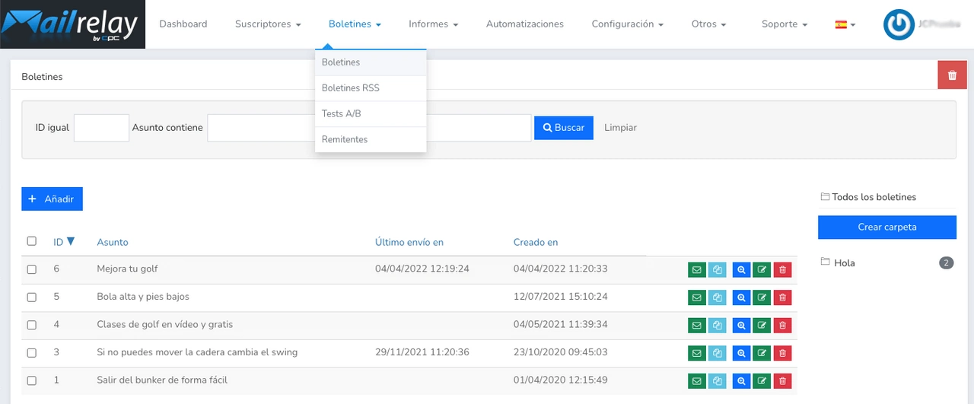Delete Bola alta y pies bajos newsletter
The image size is (974, 404).
782,297
